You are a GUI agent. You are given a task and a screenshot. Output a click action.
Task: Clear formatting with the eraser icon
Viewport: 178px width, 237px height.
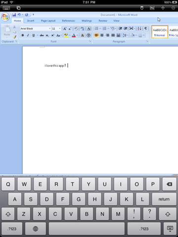pos(76,29)
